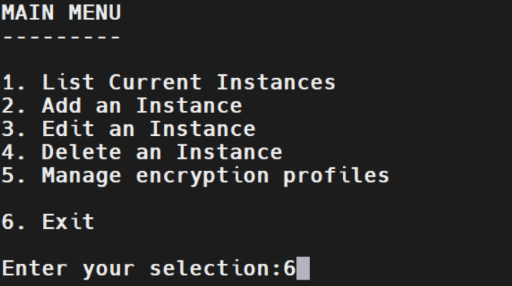512x286 pixels.
Task: Click the word profiles in option five
Action: click(x=336, y=176)
